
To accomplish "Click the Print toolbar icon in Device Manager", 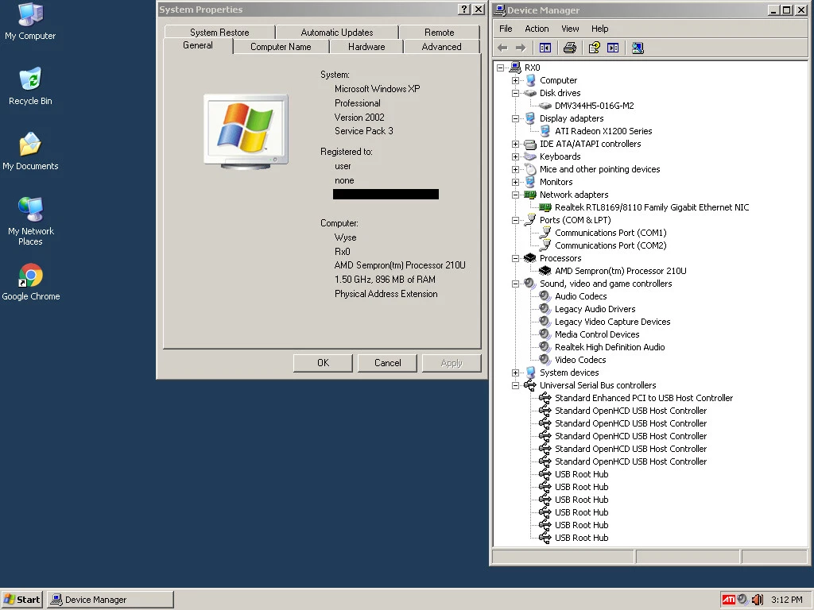I will click(569, 48).
